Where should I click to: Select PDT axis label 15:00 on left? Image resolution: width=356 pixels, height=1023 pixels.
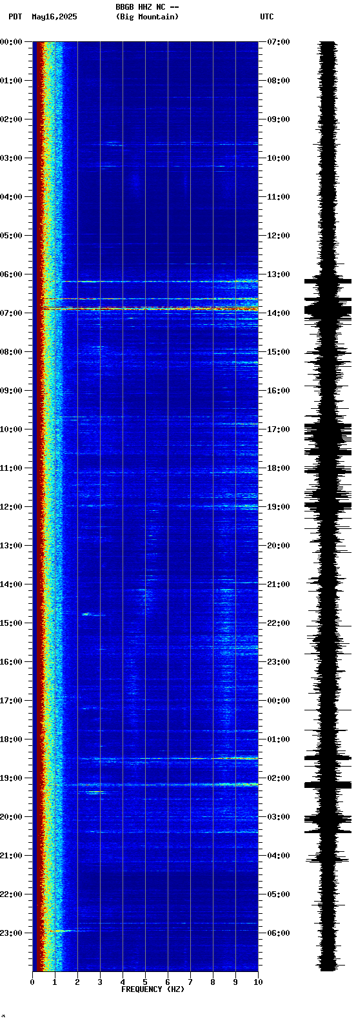pyautogui.click(x=12, y=623)
